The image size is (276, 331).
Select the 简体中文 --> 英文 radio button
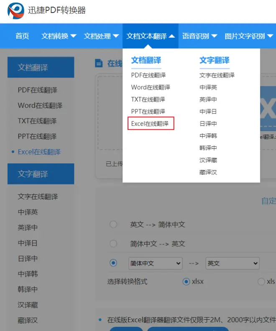click(x=113, y=243)
